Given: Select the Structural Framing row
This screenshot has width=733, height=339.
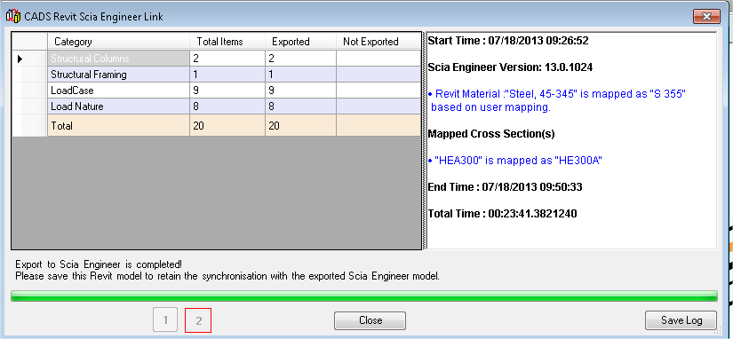Looking at the screenshot, I should pyautogui.click(x=216, y=75).
